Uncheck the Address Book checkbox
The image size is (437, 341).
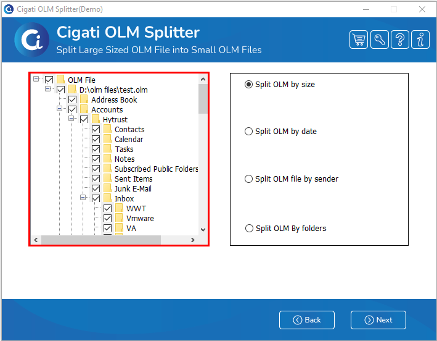click(73, 99)
